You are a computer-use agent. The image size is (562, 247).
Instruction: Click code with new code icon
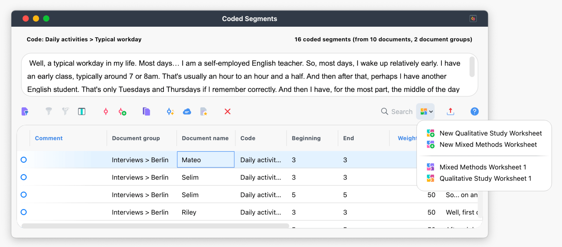click(122, 112)
